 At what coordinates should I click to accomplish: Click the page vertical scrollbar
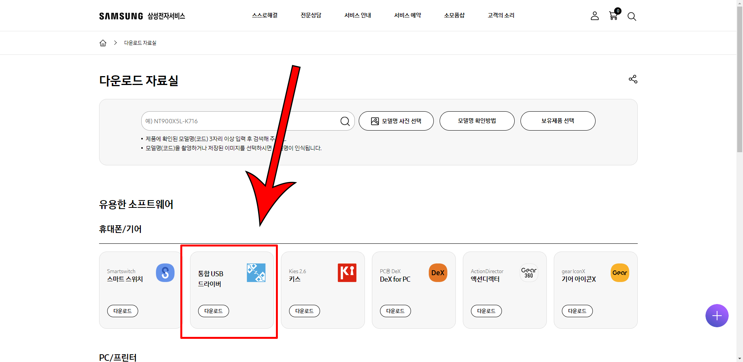(x=740, y=79)
